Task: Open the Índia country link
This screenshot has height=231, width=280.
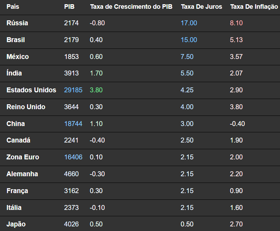Action: click(14, 73)
